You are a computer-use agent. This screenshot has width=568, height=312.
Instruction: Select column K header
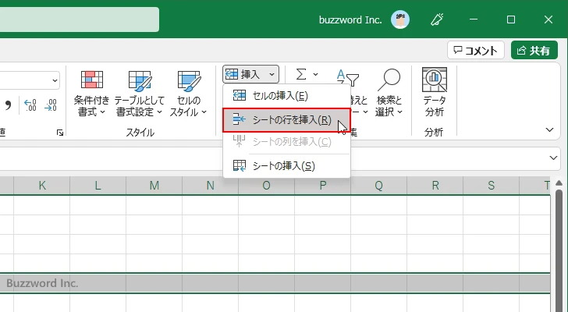(42, 186)
